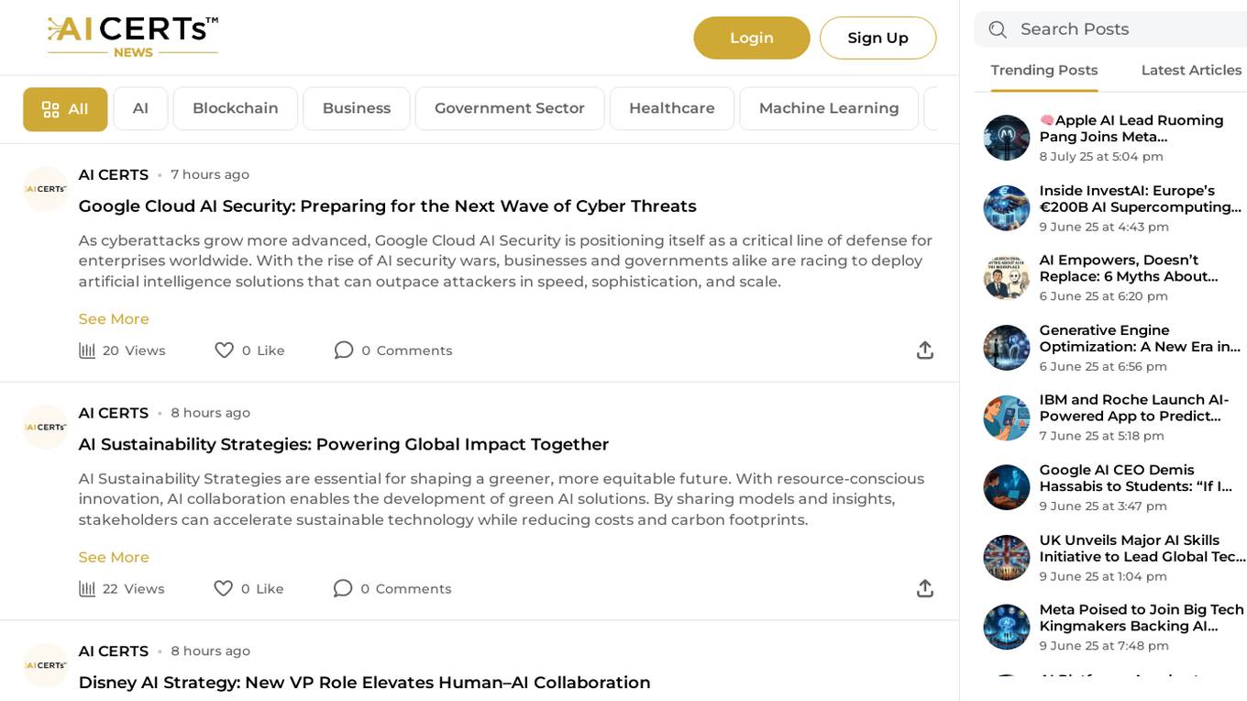
Task: Switch to Trending Posts tab
Action: [x=1044, y=71]
